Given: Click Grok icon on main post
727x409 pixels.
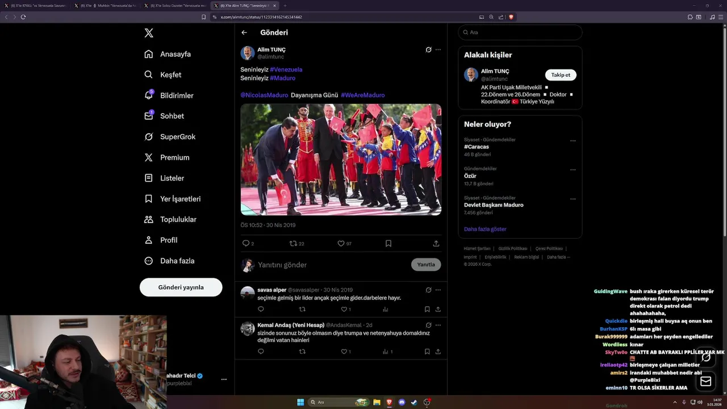Looking at the screenshot, I should click(429, 49).
